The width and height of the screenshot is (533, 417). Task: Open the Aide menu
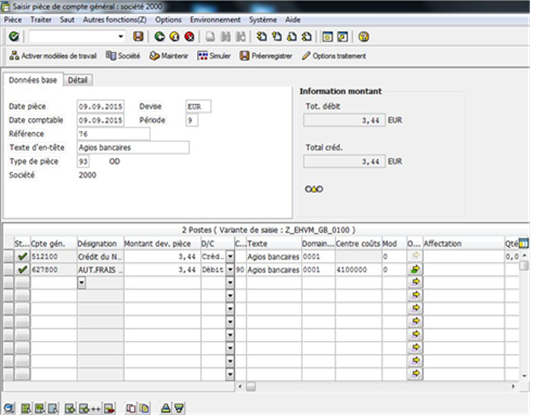click(x=292, y=19)
